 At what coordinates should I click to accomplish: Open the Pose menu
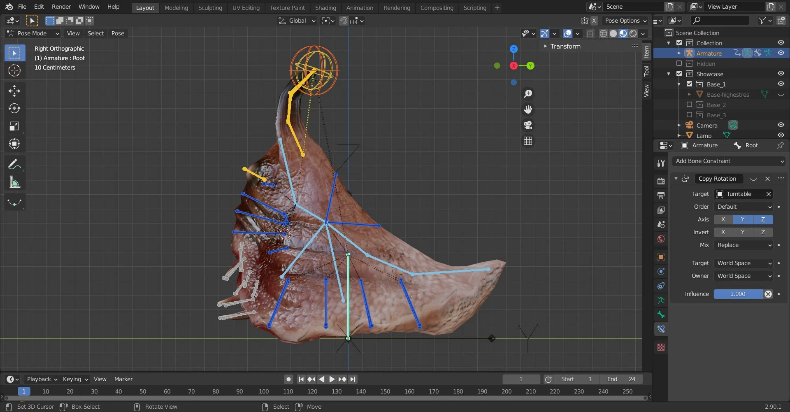point(118,33)
